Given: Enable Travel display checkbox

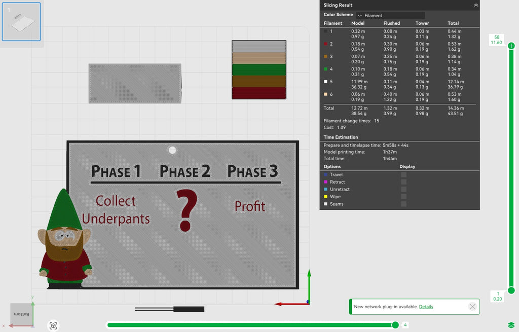Looking at the screenshot, I should point(403,174).
